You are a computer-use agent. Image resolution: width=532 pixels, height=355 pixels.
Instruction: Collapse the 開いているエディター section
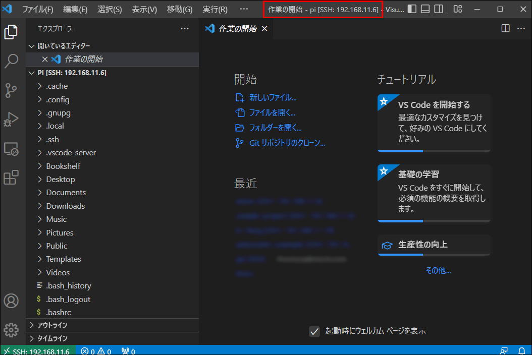[x=112, y=46]
